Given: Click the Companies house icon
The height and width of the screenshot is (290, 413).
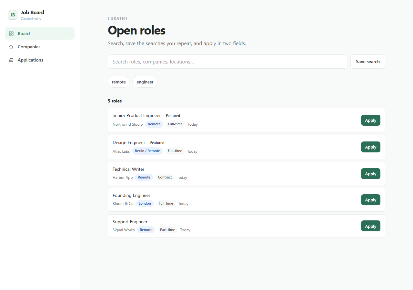Looking at the screenshot, I should pos(11,47).
